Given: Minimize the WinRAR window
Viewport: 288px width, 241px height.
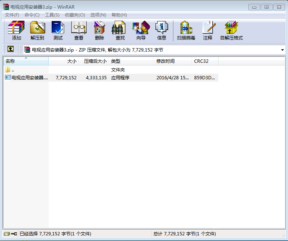Looking at the screenshot, I should 254,7.
